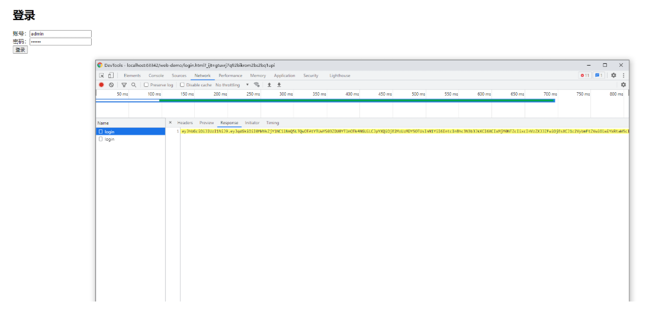The image size is (646, 321).
Task: Select the second login request row
Action: pos(131,139)
